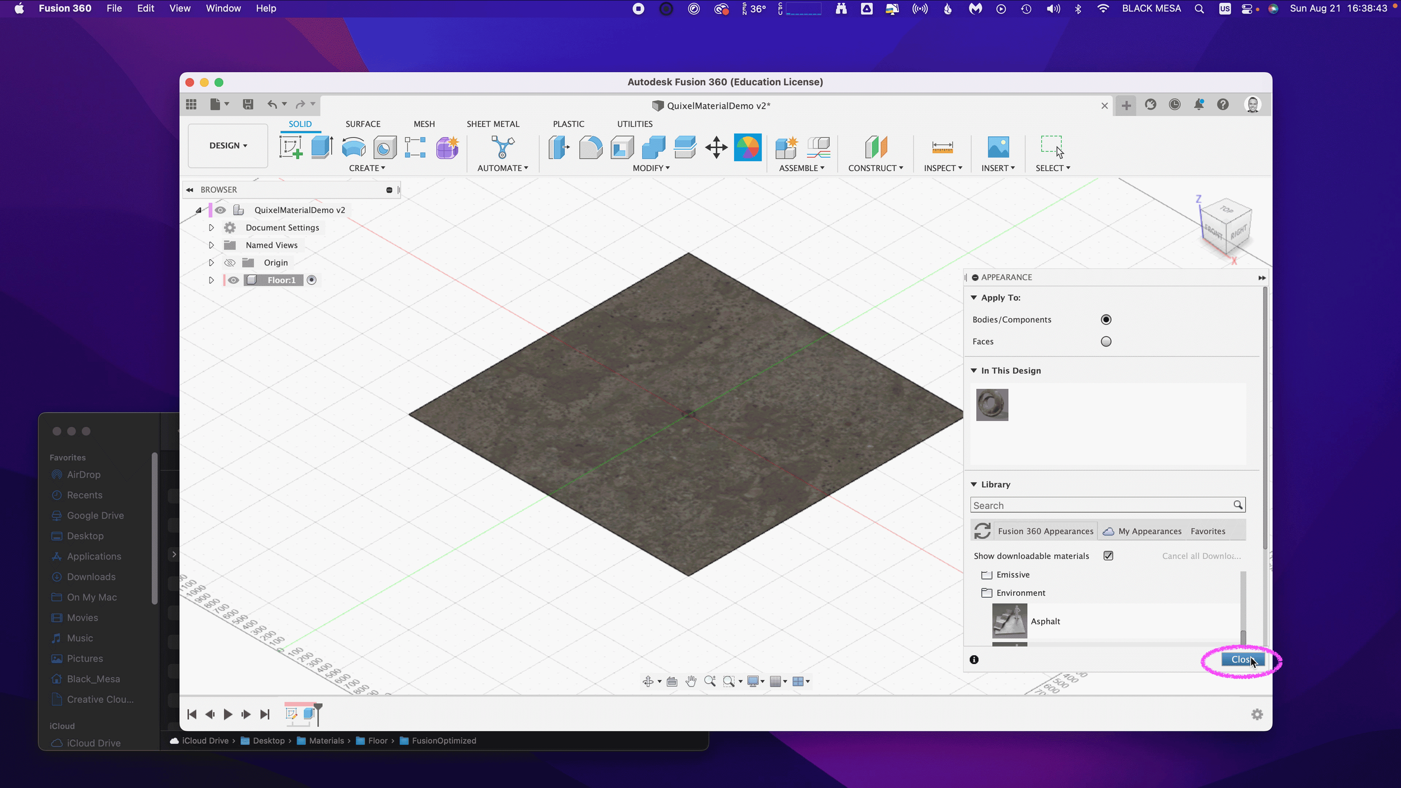Open the DESIGN workspace dropdown
The height and width of the screenshot is (788, 1401).
228,146
